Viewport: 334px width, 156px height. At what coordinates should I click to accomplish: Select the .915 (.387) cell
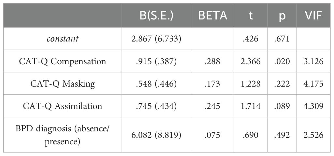tap(156, 62)
